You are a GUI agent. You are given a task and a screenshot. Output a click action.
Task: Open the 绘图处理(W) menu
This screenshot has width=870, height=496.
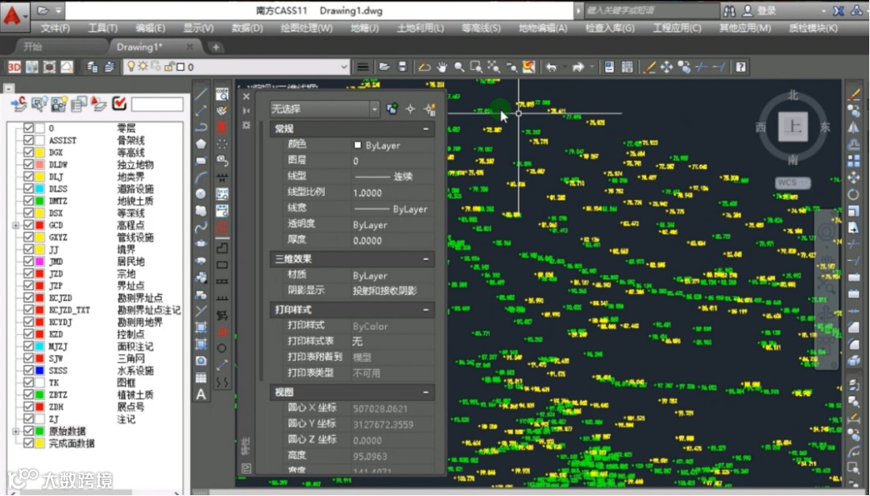click(x=306, y=27)
